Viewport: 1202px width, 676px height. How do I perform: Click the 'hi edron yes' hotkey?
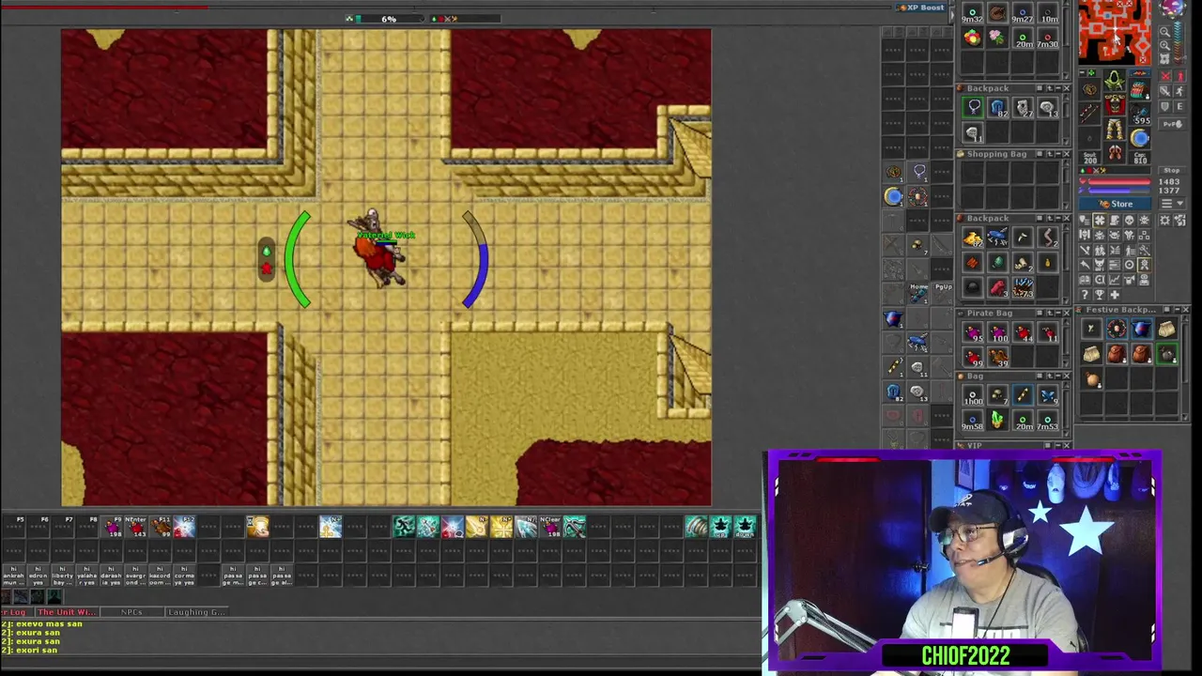[x=39, y=576]
